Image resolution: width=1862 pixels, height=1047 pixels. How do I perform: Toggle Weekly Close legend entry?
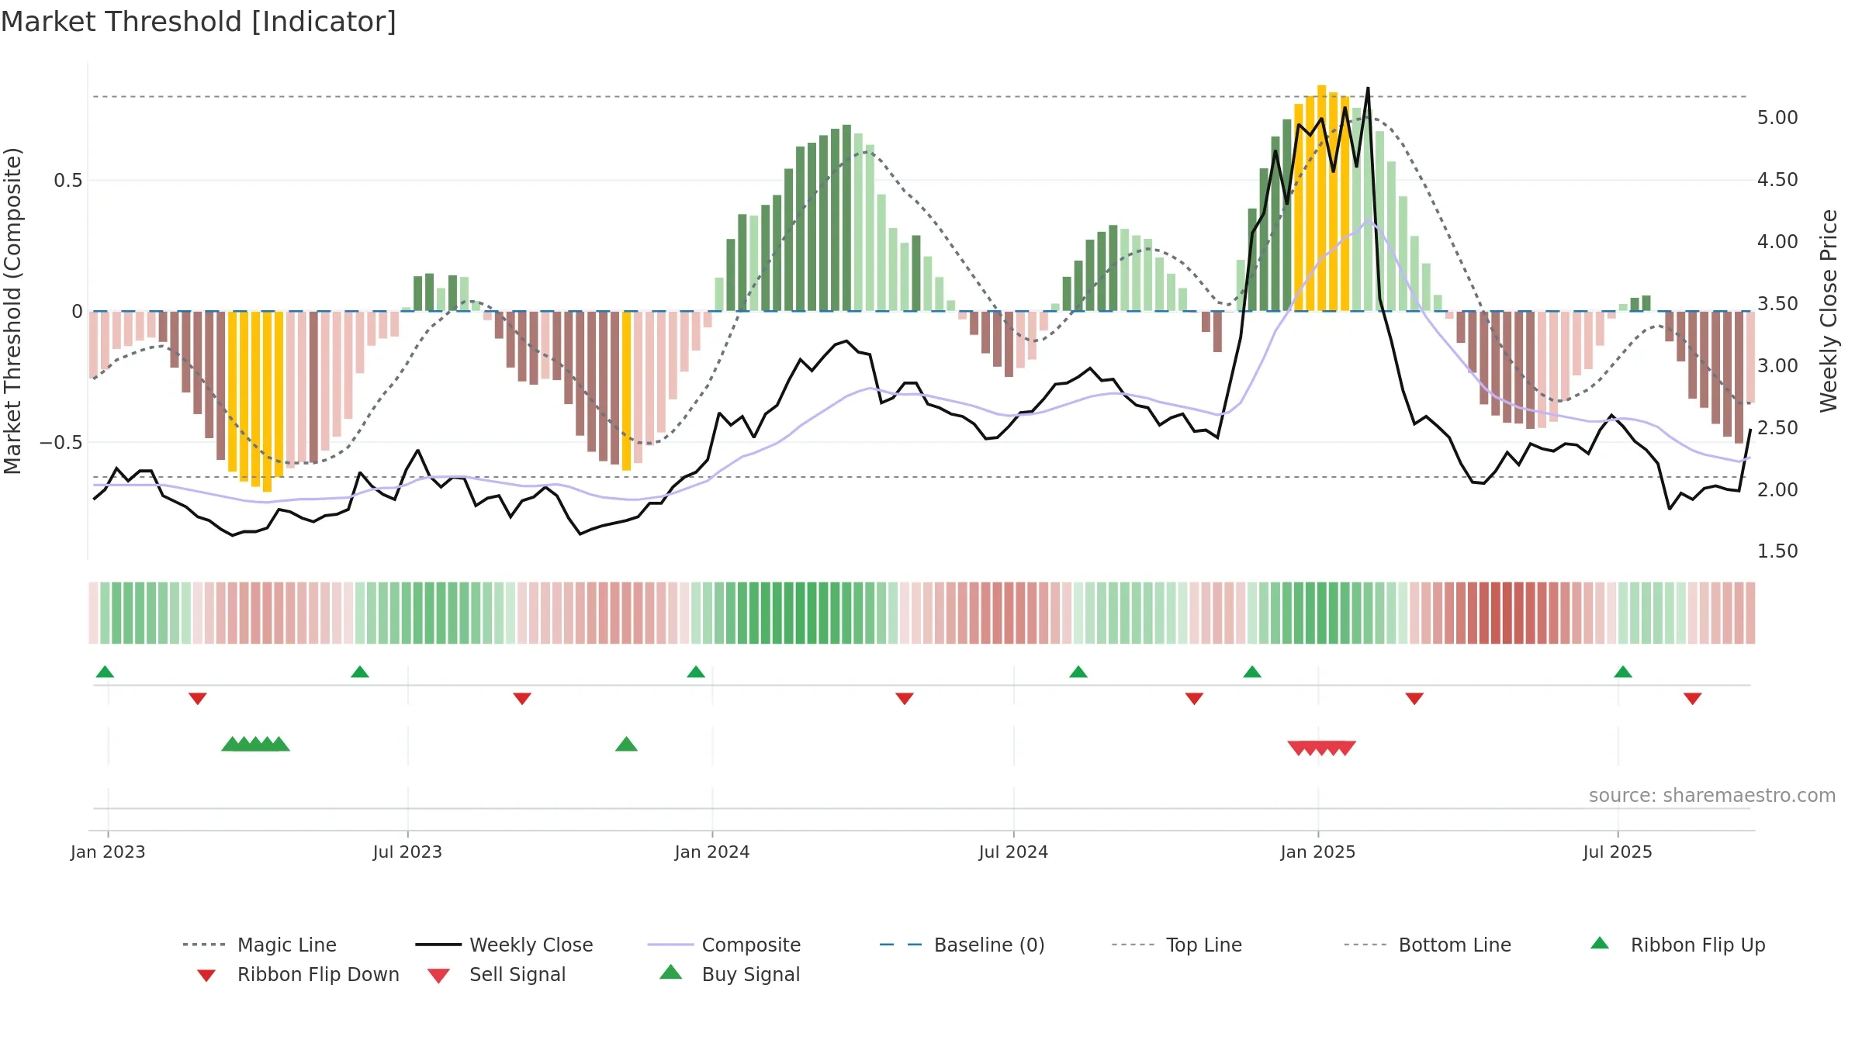504,945
